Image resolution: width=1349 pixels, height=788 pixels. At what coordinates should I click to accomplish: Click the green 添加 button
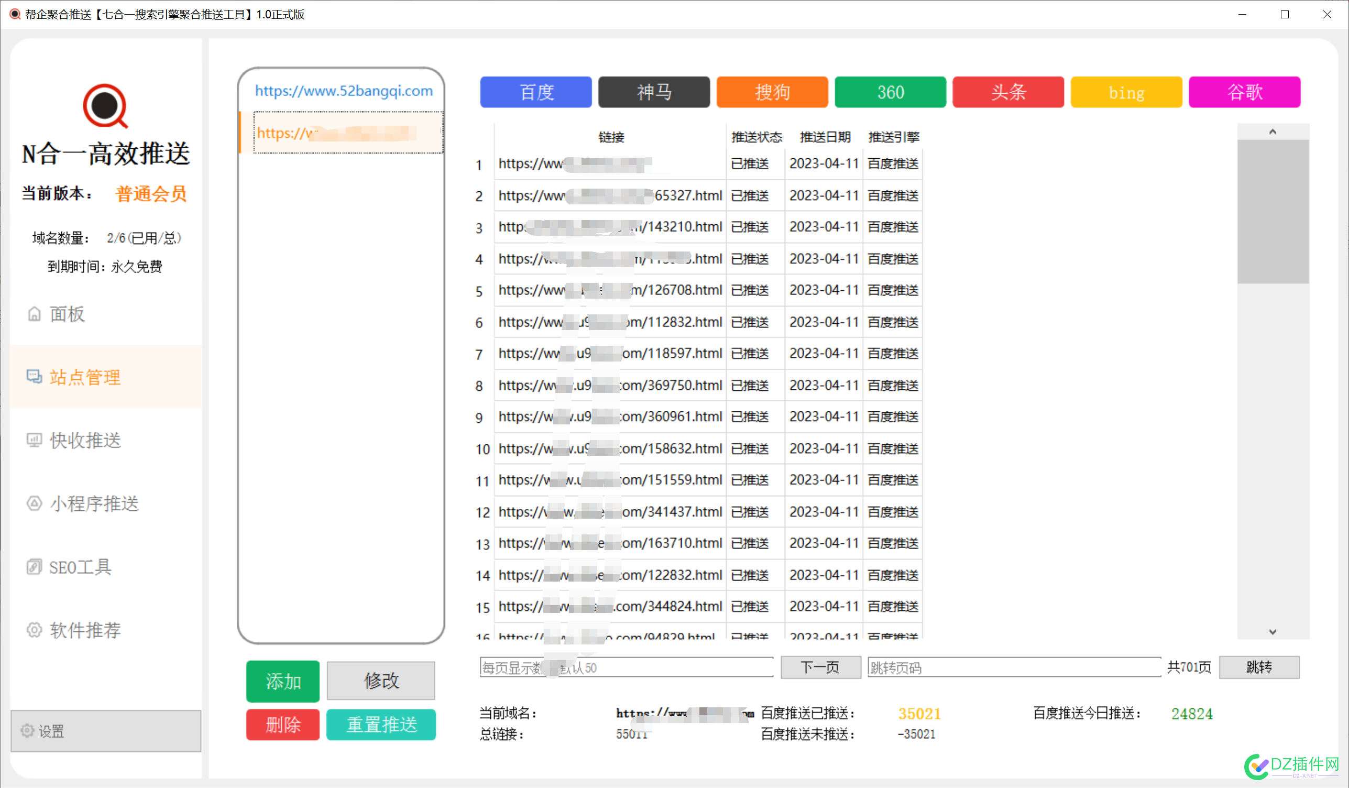(x=283, y=681)
